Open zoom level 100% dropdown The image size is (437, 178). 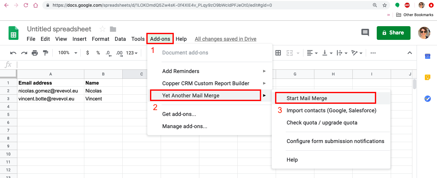[68, 53]
